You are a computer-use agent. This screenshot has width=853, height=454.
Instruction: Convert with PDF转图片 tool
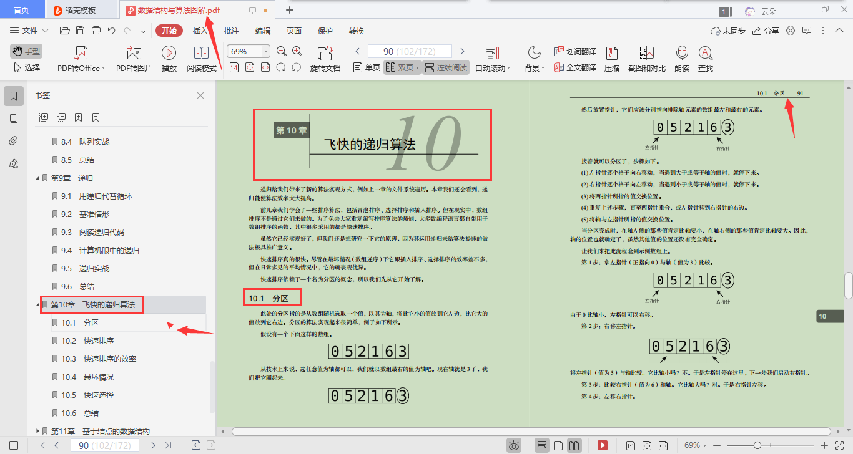[134, 59]
